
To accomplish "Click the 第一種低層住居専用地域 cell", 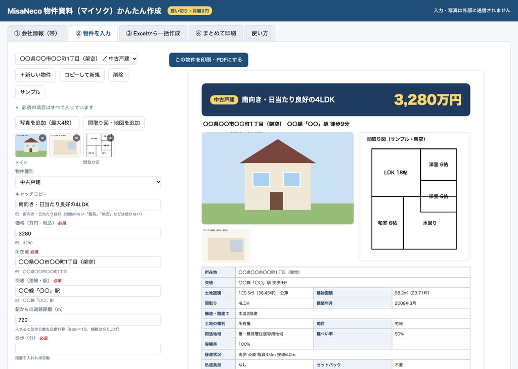I will pos(274,334).
